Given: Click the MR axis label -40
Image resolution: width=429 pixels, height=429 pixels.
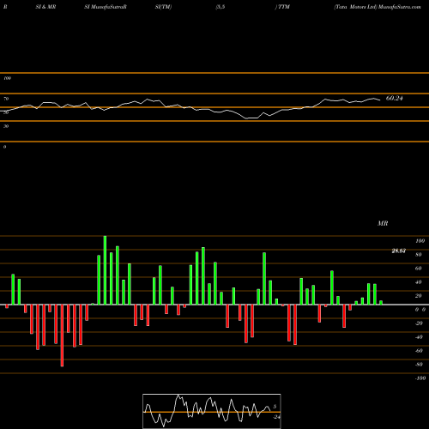Looking at the screenshot, I should [x=419, y=337].
